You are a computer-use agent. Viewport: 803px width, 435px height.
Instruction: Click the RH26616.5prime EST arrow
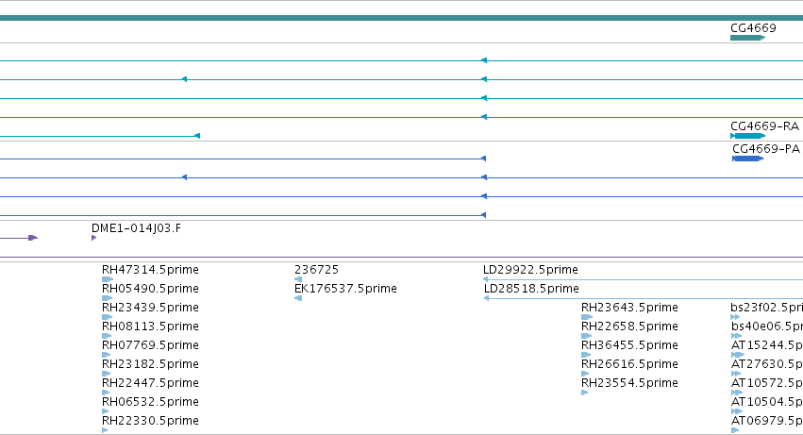pyautogui.click(x=585, y=374)
